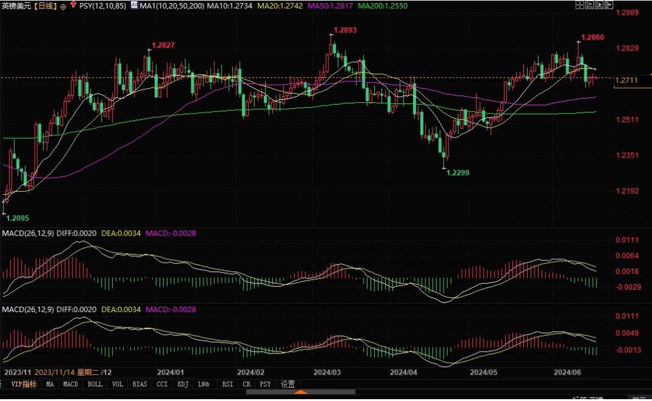Switch to the MACD indicator tab

pyautogui.click(x=70, y=384)
